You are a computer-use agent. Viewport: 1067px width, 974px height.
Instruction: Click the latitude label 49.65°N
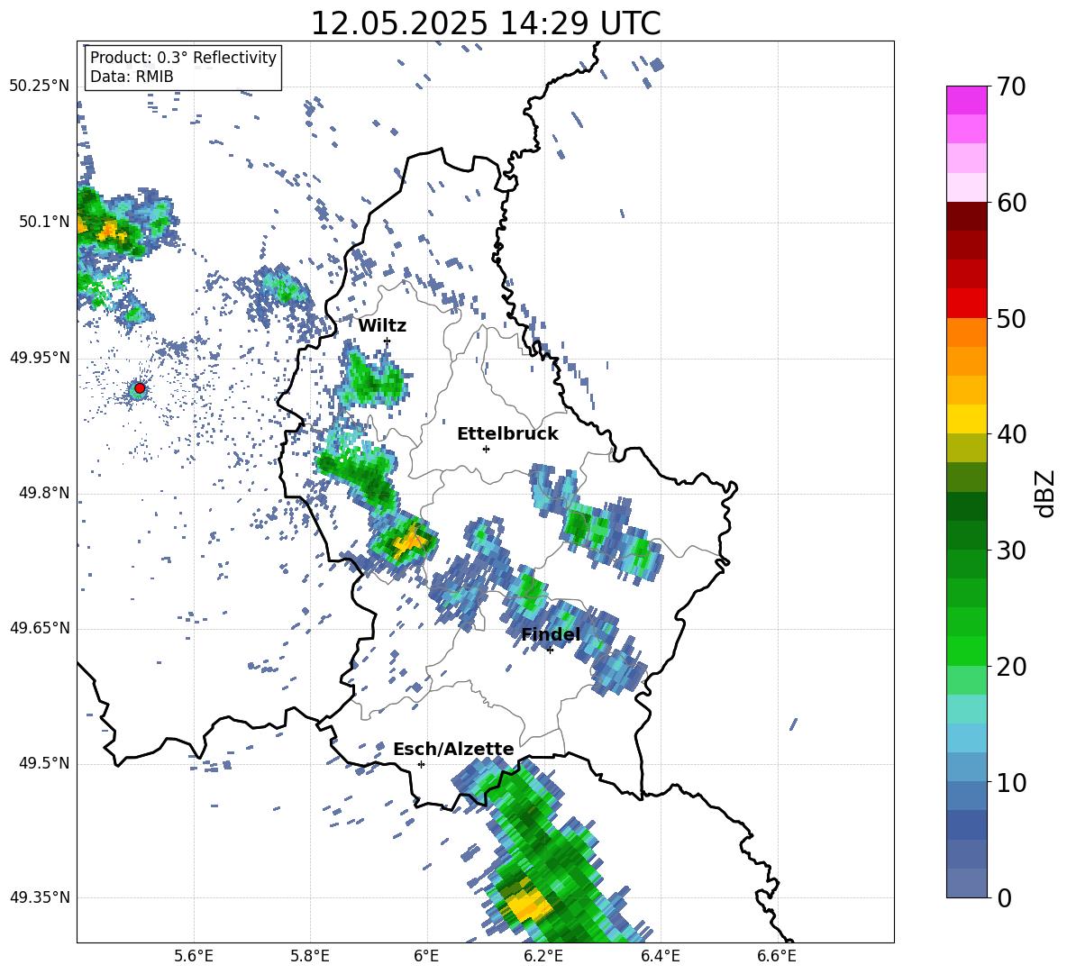39,627
